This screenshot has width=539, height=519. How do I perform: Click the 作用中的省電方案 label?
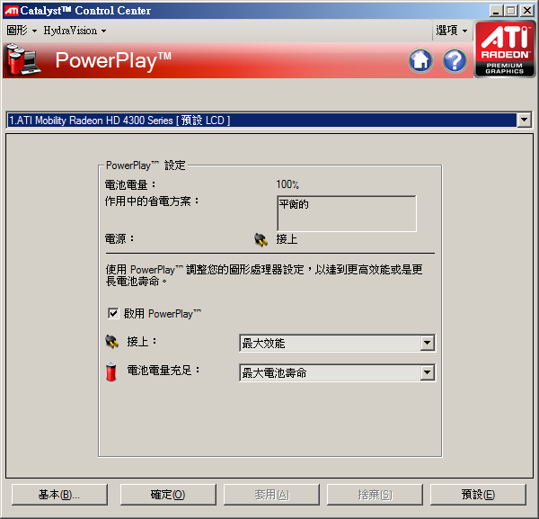tap(152, 201)
